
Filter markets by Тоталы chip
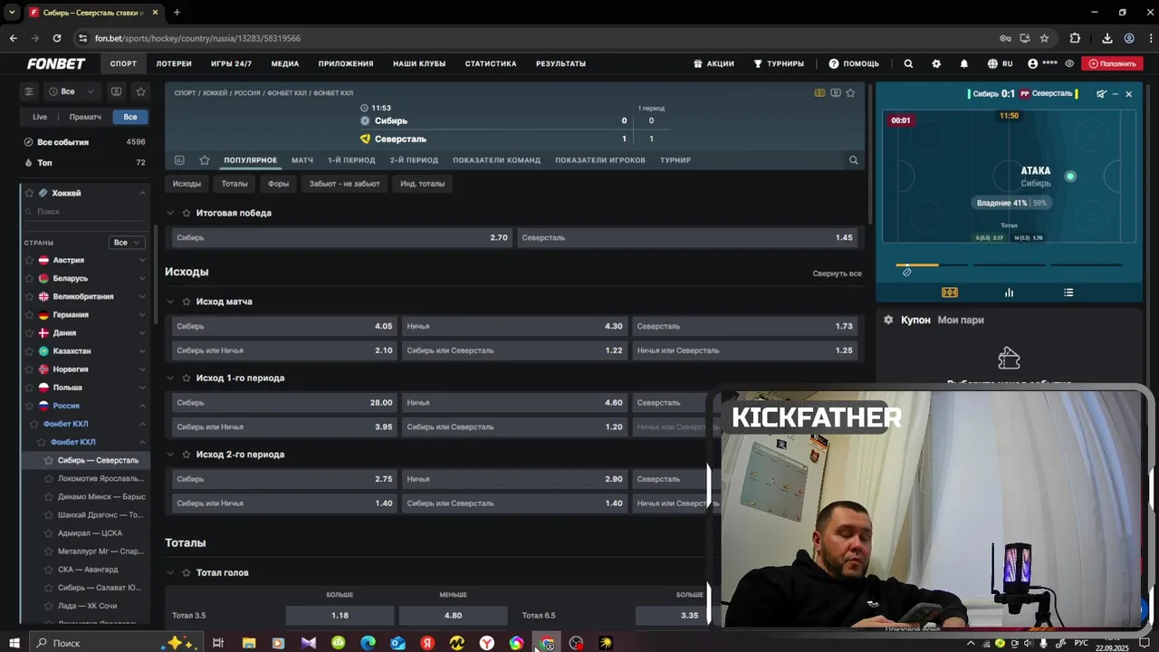(x=235, y=184)
